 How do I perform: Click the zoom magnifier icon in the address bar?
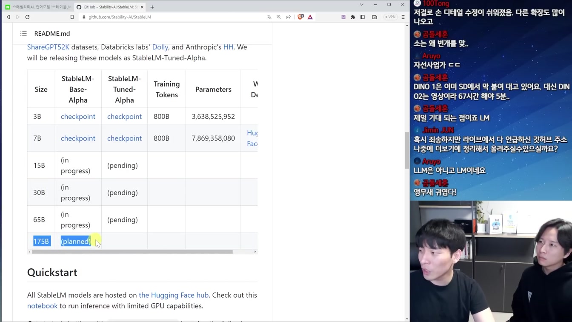tap(279, 17)
